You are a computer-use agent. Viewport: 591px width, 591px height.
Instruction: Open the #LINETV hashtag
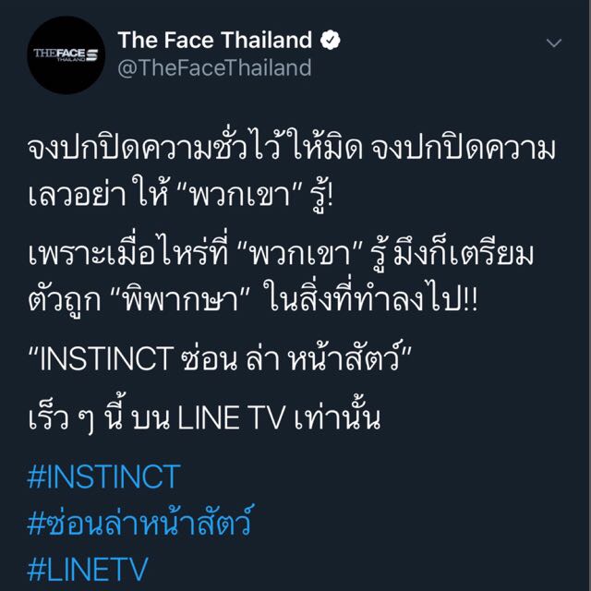[x=90, y=567]
